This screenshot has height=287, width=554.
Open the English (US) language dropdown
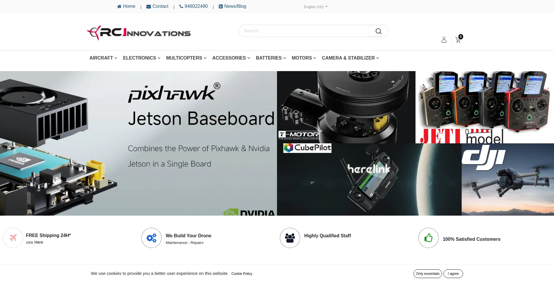315,7
